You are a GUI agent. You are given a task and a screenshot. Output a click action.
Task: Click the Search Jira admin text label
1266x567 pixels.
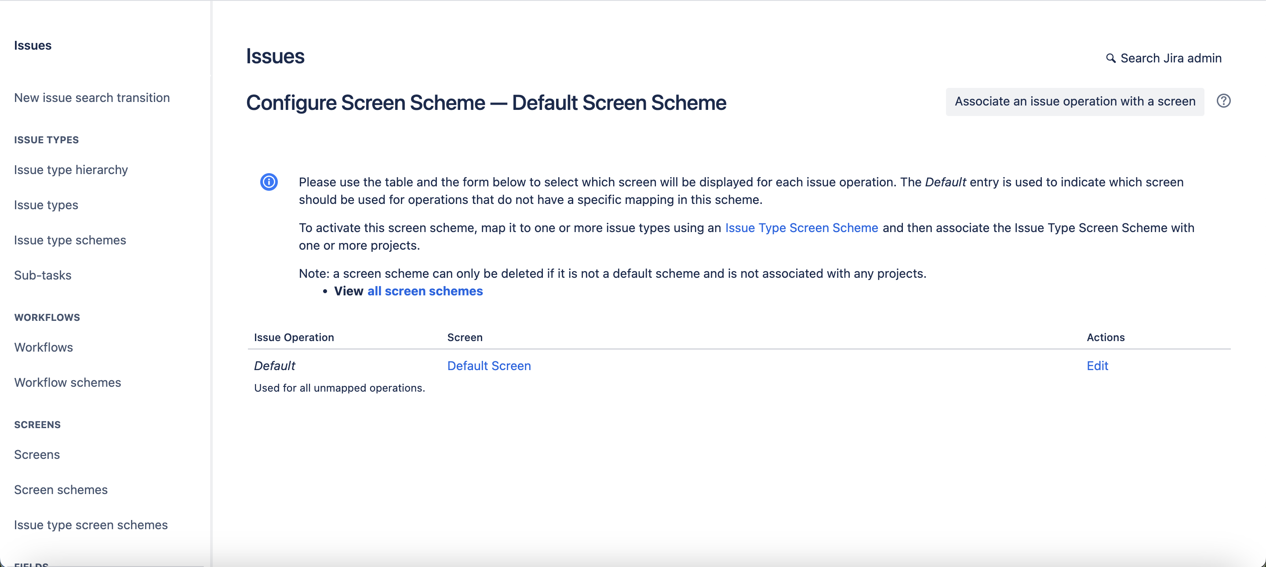(1171, 58)
